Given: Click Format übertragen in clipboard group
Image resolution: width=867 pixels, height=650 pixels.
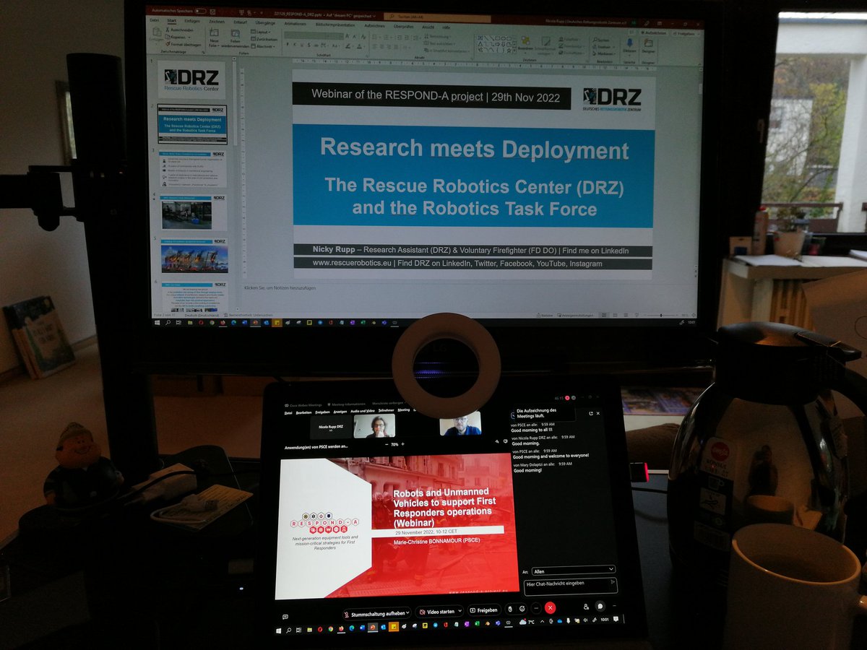Looking at the screenshot, I should 184,45.
